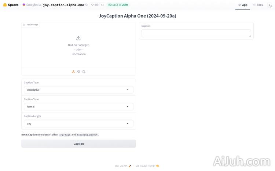Open the three-dot options menu in header
The width and height of the screenshot is (275, 171).
[x=269, y=5]
